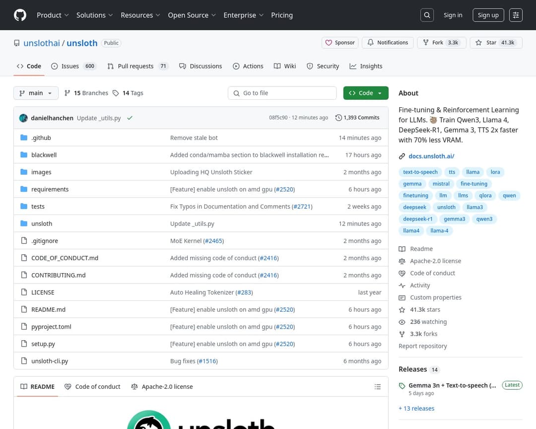The height and width of the screenshot is (429, 536).
Task: Open the Actions tab
Action: [248, 66]
